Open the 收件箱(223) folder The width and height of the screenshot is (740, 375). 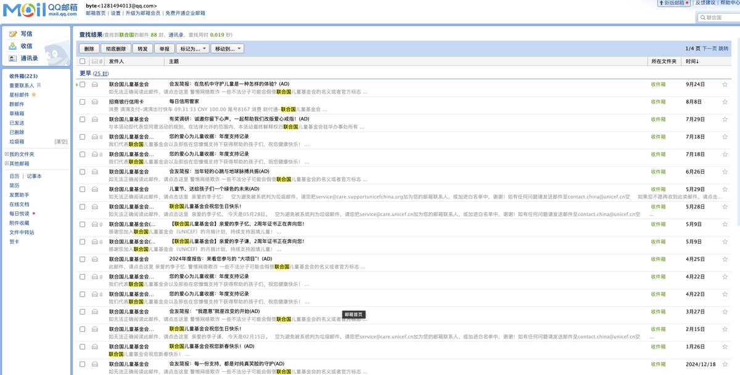(x=23, y=76)
